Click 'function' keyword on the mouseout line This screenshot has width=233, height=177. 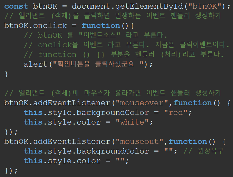188,141
